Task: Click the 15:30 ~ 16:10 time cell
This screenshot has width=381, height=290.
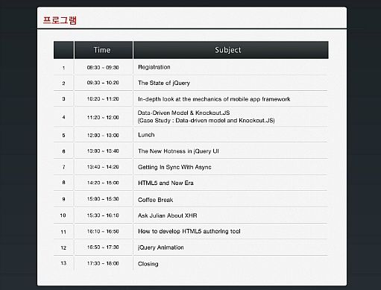Action: coord(103,215)
